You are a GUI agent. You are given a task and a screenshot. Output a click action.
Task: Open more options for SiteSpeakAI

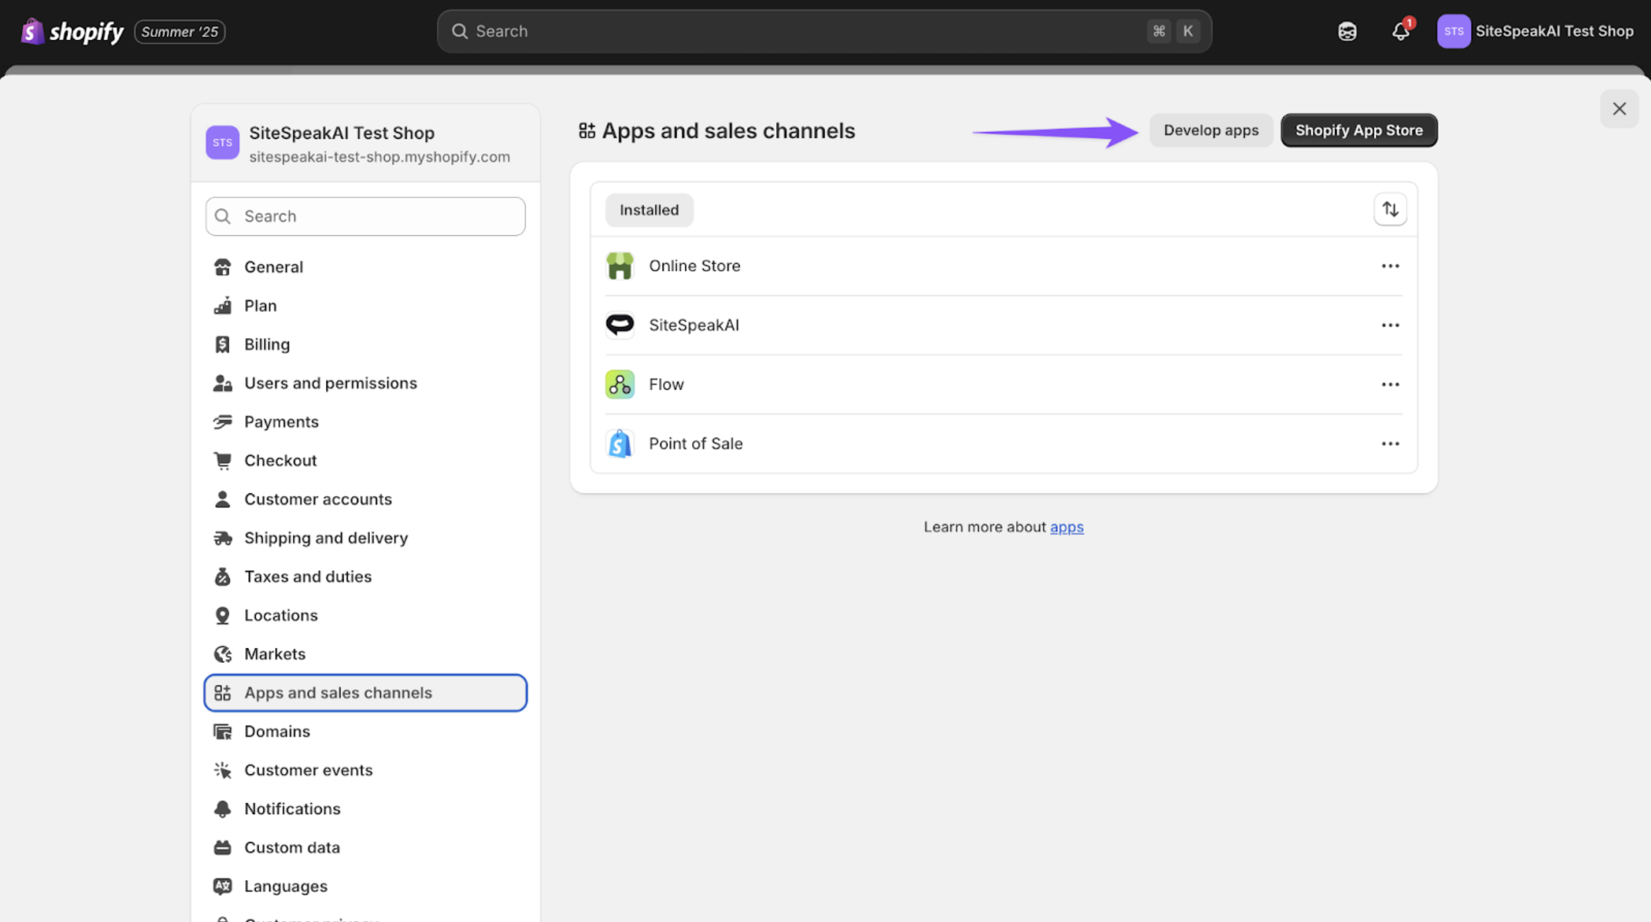click(x=1390, y=325)
